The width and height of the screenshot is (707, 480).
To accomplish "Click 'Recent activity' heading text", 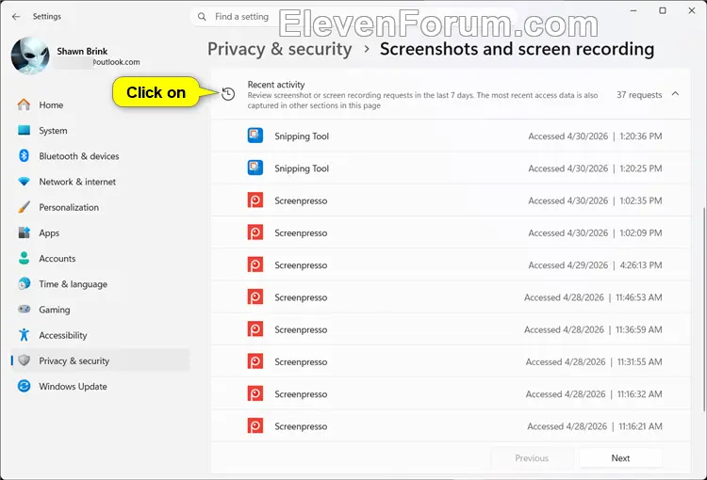I will pos(276,84).
